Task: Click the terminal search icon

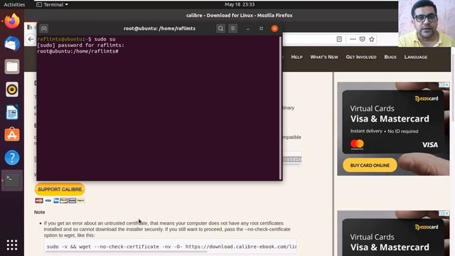Action: [220, 28]
